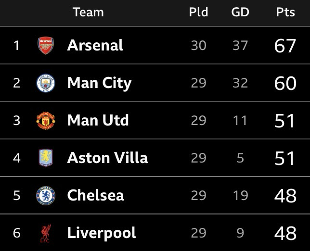Click the Arsenal club crest
This screenshot has height=251, width=310.
[46, 46]
